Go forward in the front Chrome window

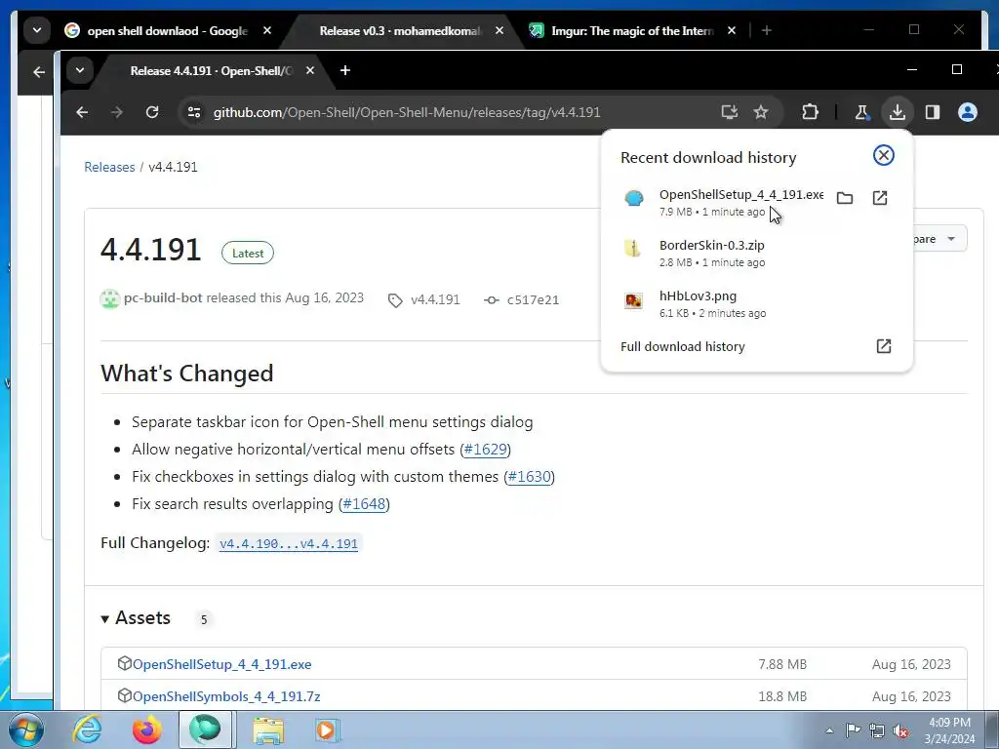[x=117, y=112]
